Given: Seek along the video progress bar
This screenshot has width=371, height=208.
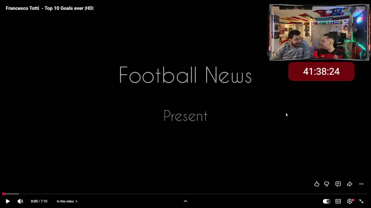Looking at the screenshot, I should coord(185,194).
